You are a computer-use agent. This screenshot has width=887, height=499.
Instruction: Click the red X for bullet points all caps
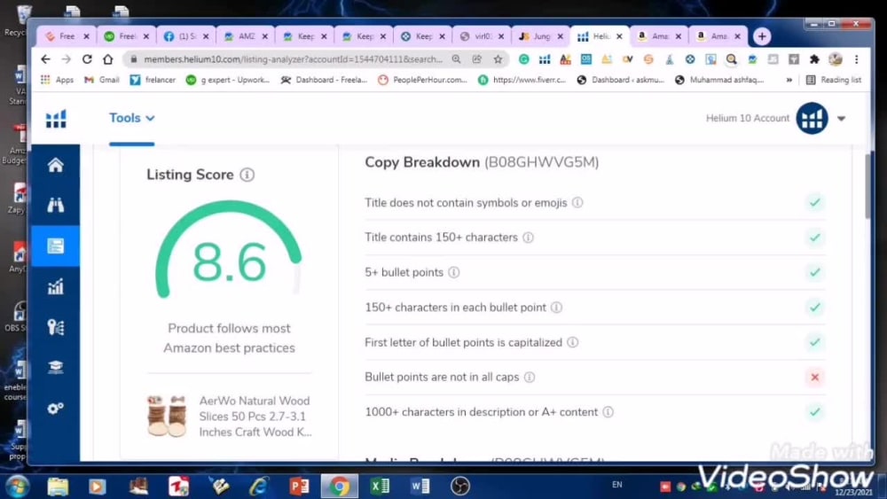814,377
